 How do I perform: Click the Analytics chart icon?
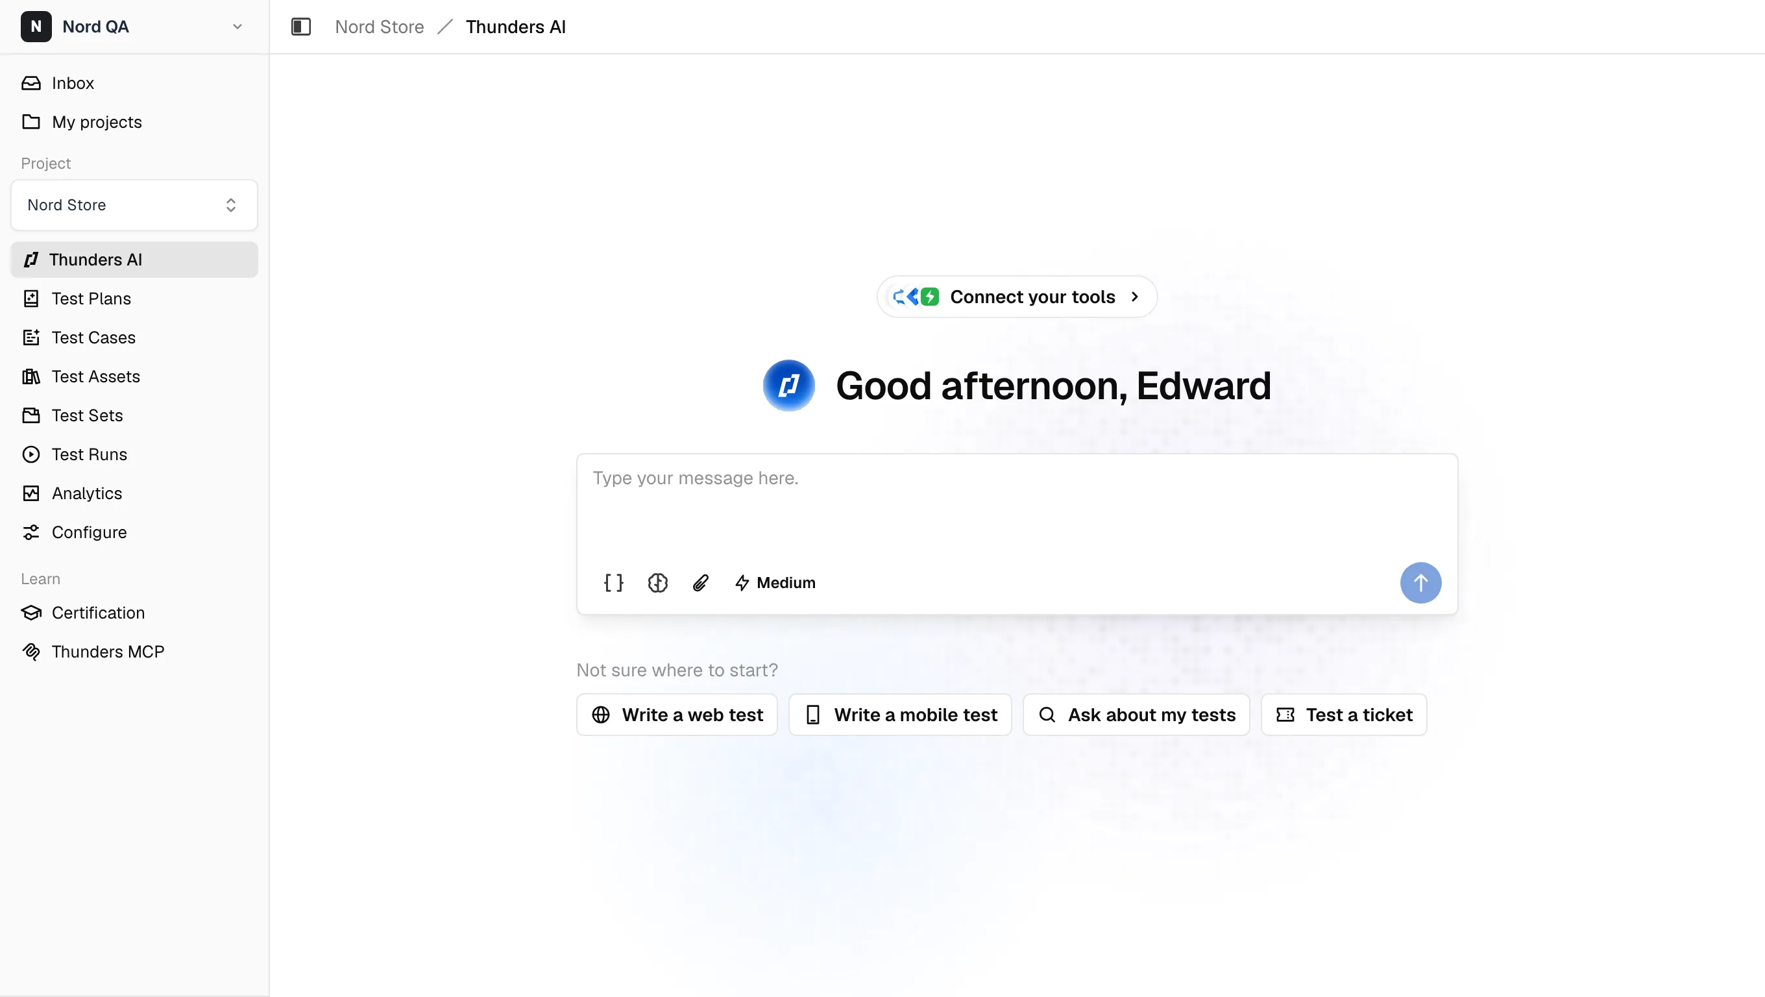pos(31,493)
